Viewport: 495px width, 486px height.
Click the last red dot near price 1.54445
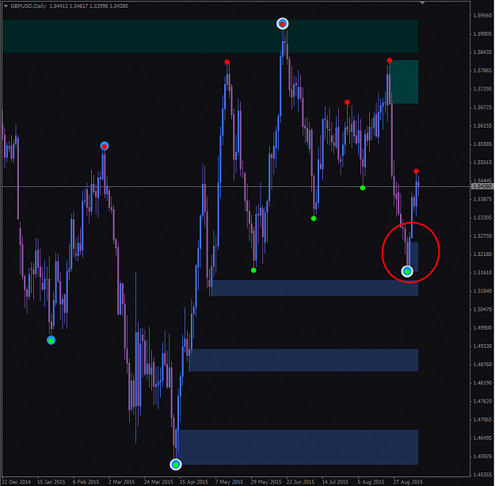[416, 171]
